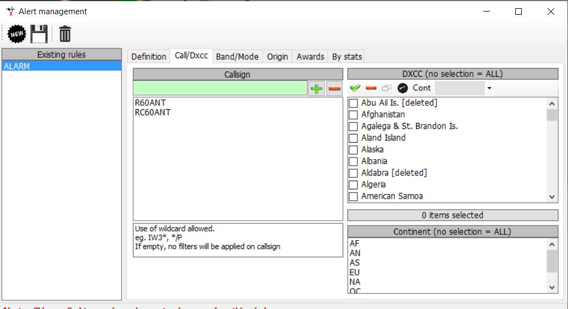Click the Existing rules header
568x309 pixels.
click(x=62, y=54)
